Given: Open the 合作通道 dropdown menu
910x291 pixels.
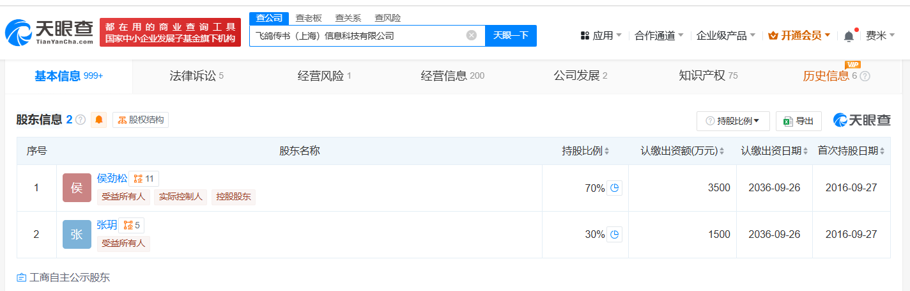Looking at the screenshot, I should (x=659, y=36).
